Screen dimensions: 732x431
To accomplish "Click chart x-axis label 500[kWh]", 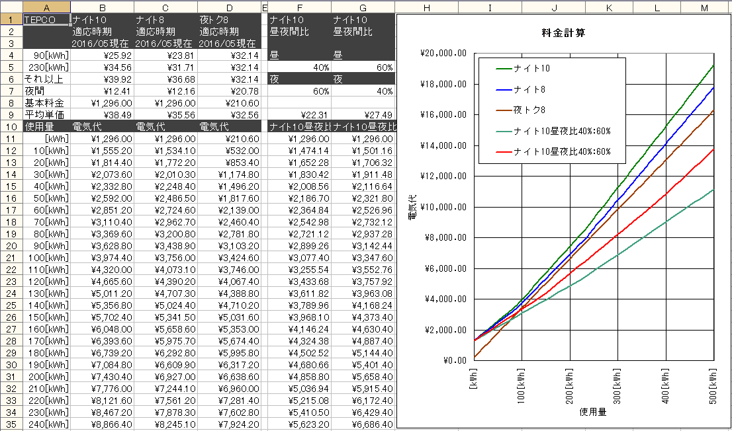I will 713,385.
